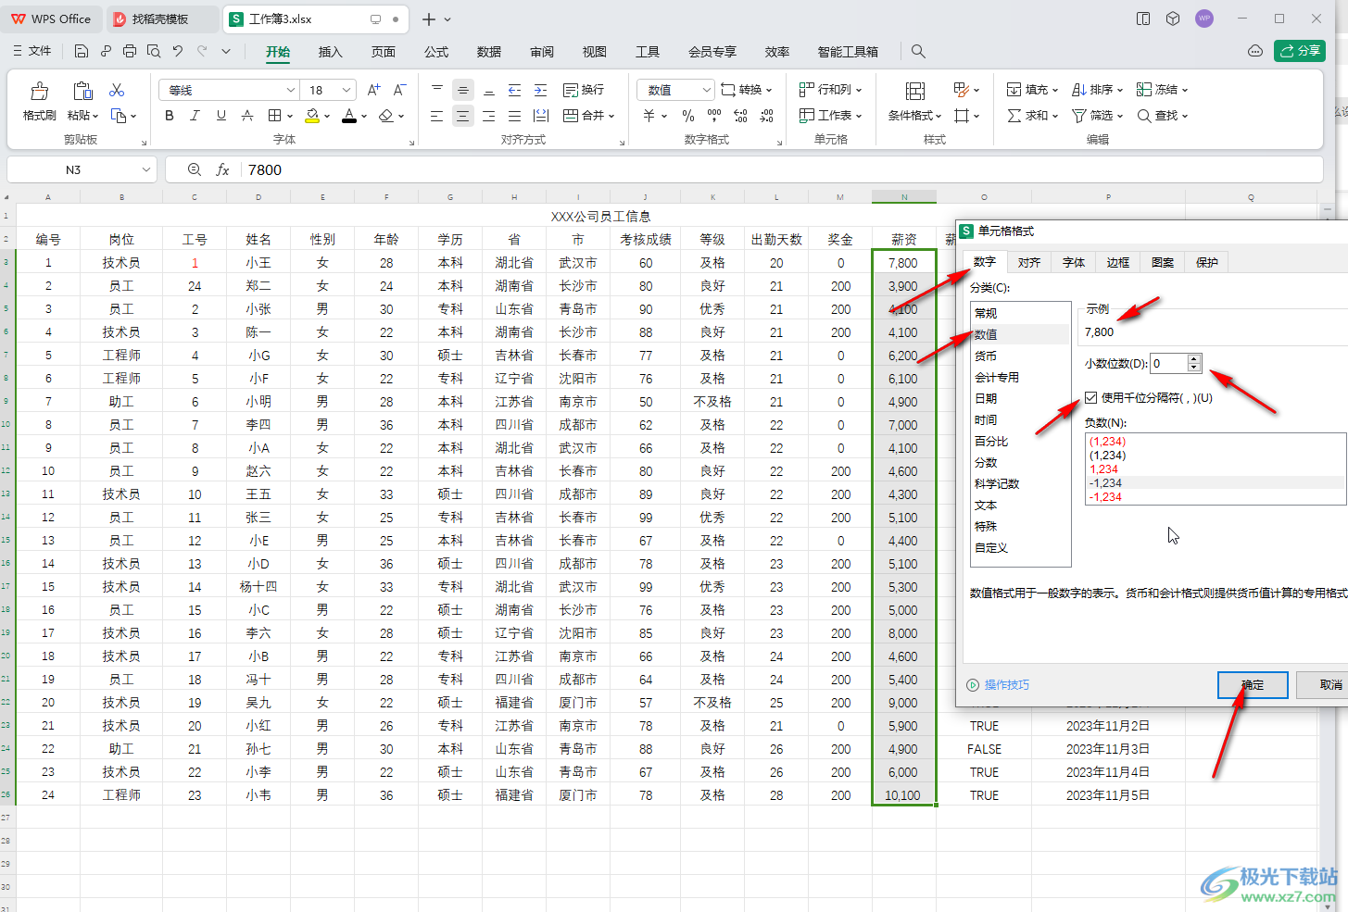Align text to top of cell
This screenshot has width=1348, height=912.
pos(437,90)
